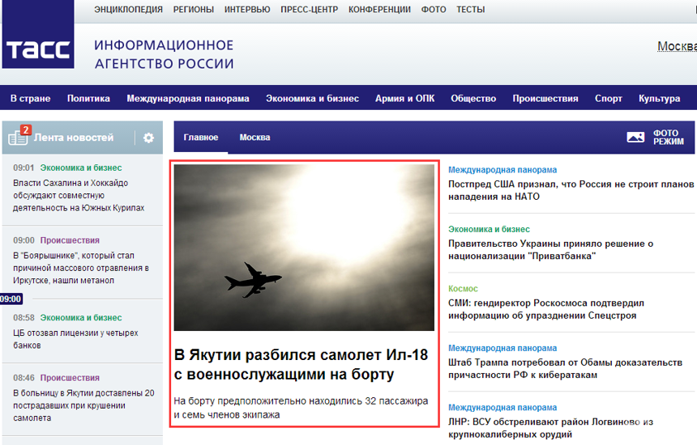Click the news feed icon with badge 2
The image size is (697, 445).
(19, 136)
